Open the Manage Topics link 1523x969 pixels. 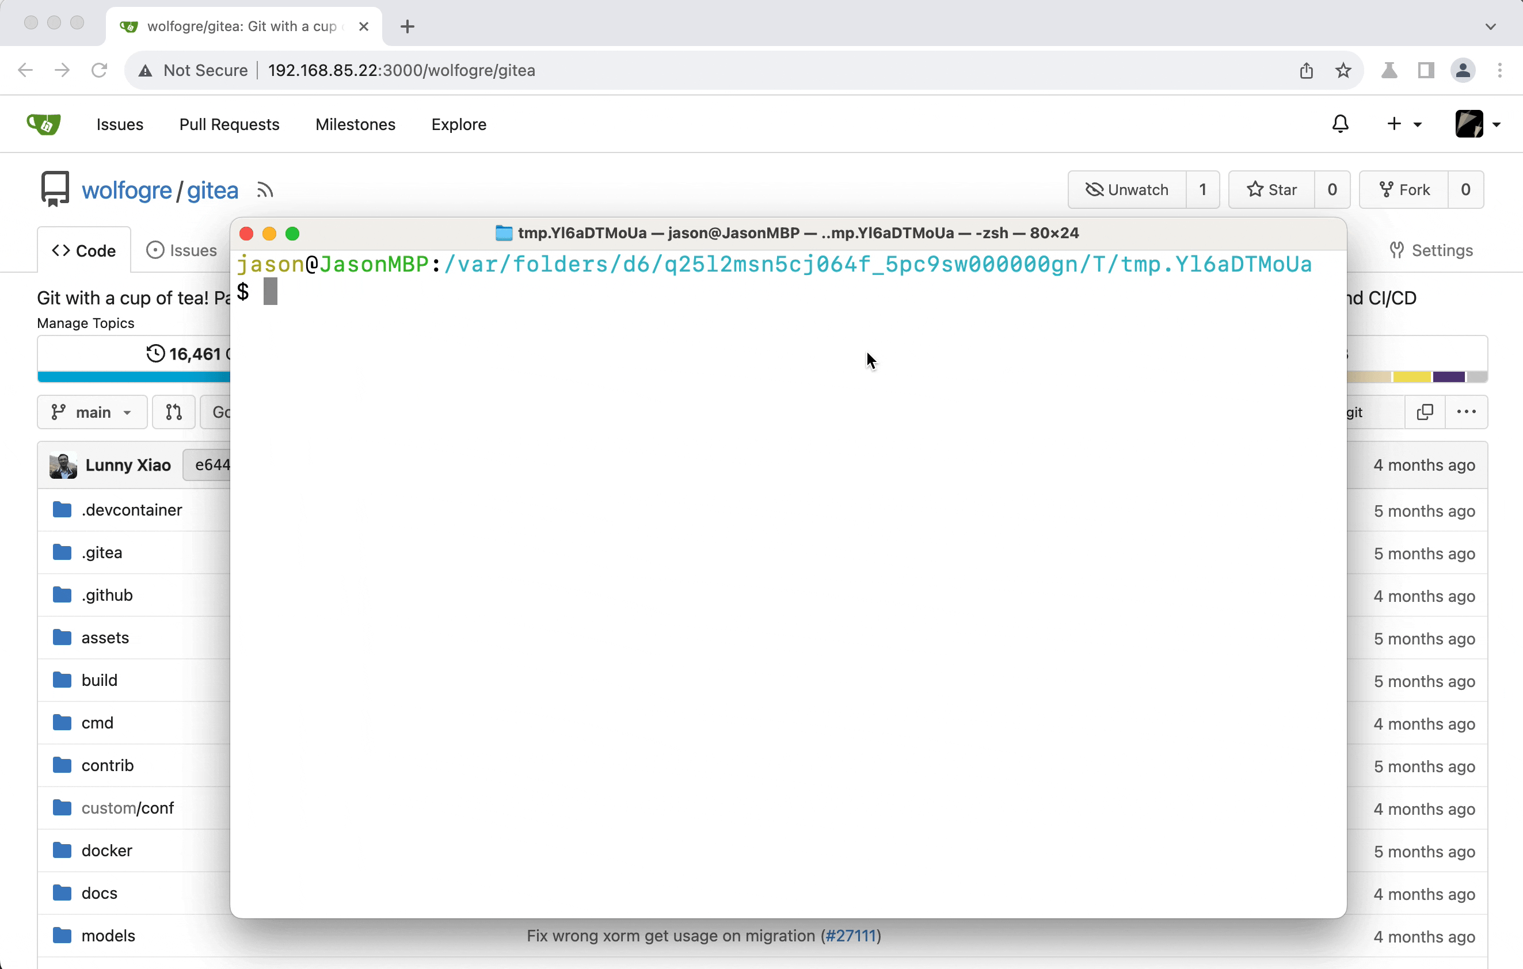[85, 323]
